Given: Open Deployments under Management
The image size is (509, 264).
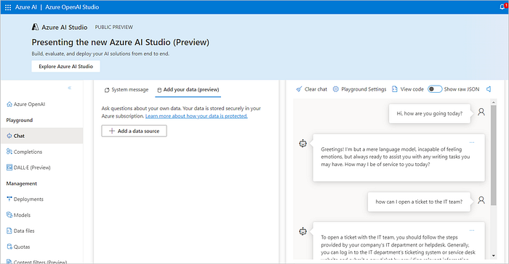Looking at the screenshot, I should 25,199.
